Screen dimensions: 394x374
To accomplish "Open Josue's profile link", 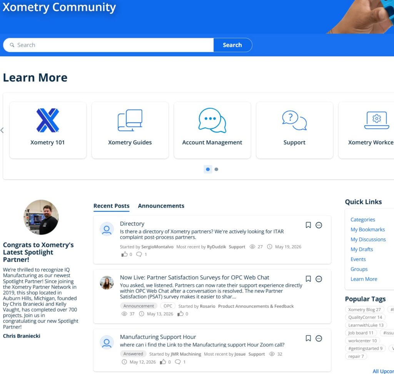I will point(240,354).
